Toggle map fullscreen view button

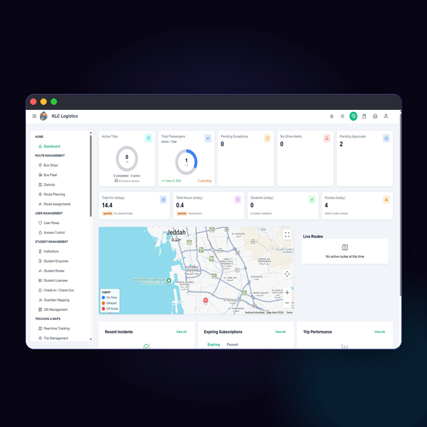[287, 235]
